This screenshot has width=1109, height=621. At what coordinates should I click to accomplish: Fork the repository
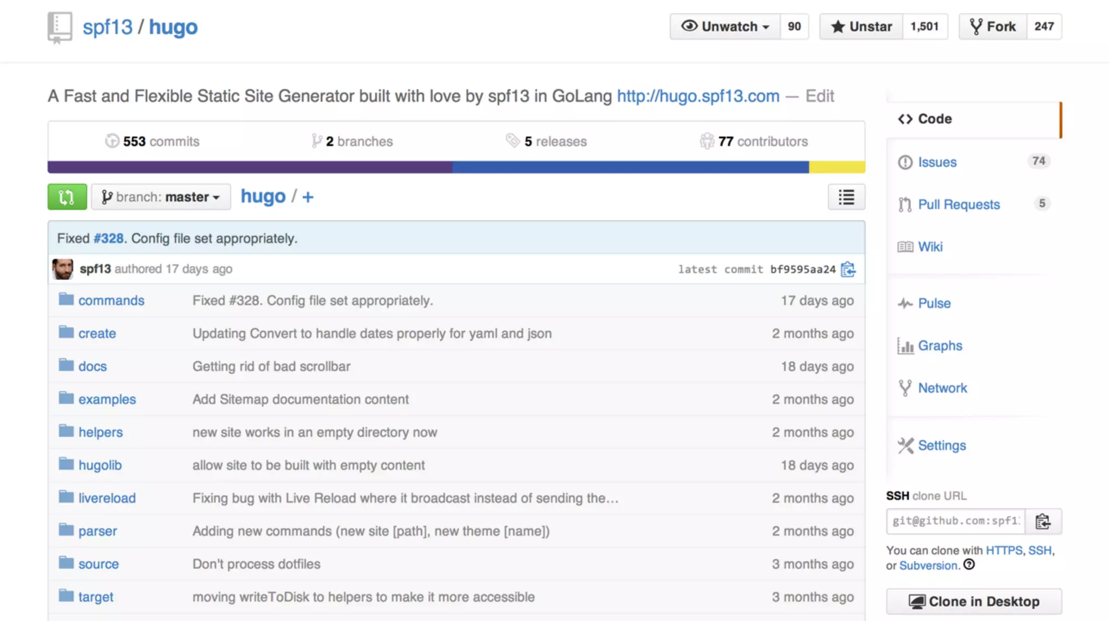pos(993,27)
